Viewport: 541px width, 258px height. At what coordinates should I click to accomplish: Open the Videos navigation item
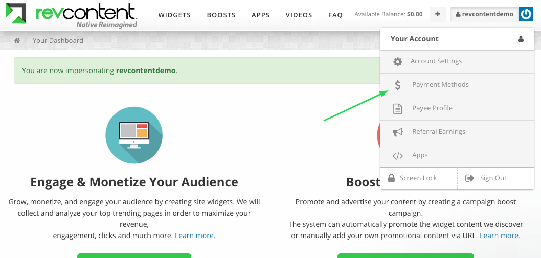(x=299, y=15)
